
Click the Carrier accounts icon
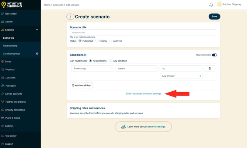tap(2, 94)
